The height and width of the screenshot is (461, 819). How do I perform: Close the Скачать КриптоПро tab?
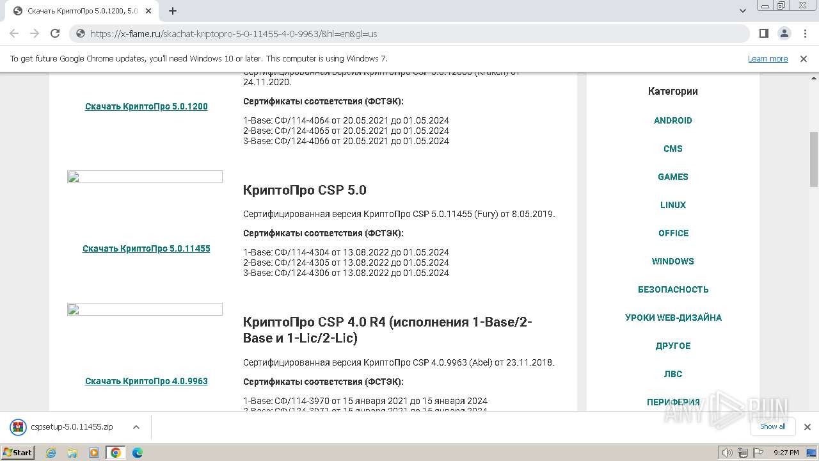click(x=148, y=11)
